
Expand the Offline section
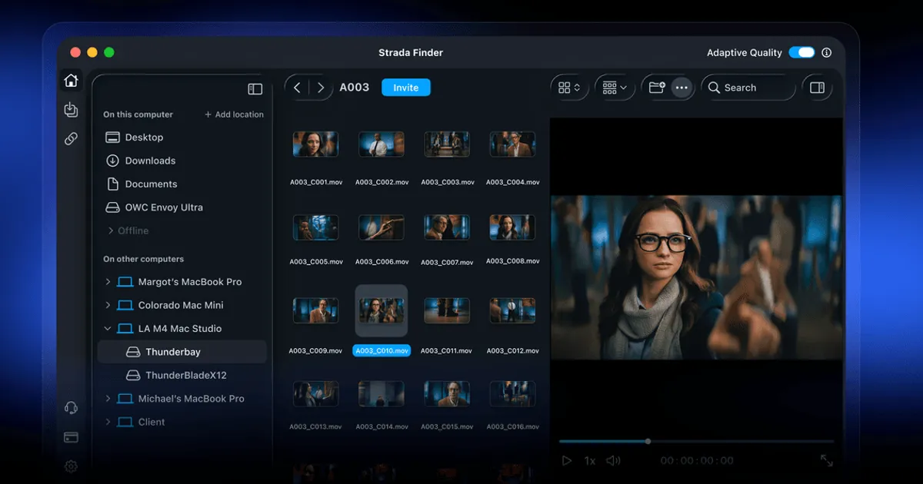click(110, 230)
